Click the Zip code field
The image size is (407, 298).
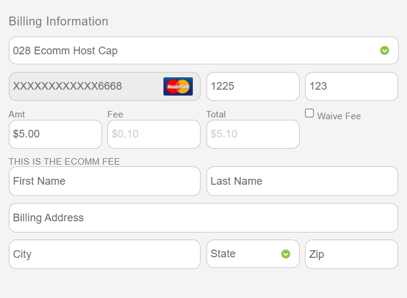(351, 254)
